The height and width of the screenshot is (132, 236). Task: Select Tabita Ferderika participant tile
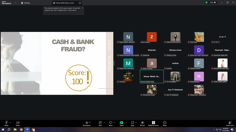click(x=176, y=37)
